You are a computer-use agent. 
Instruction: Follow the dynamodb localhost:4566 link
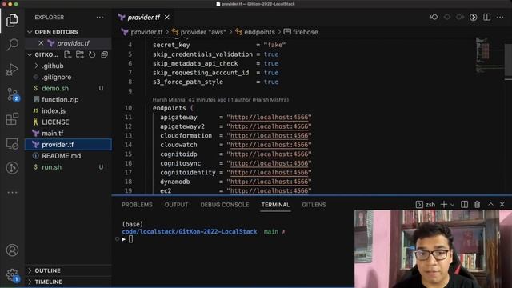(269, 182)
